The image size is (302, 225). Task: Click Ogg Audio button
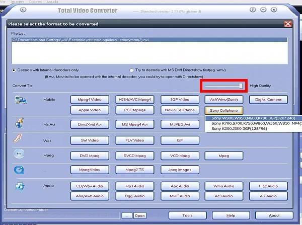(134, 196)
